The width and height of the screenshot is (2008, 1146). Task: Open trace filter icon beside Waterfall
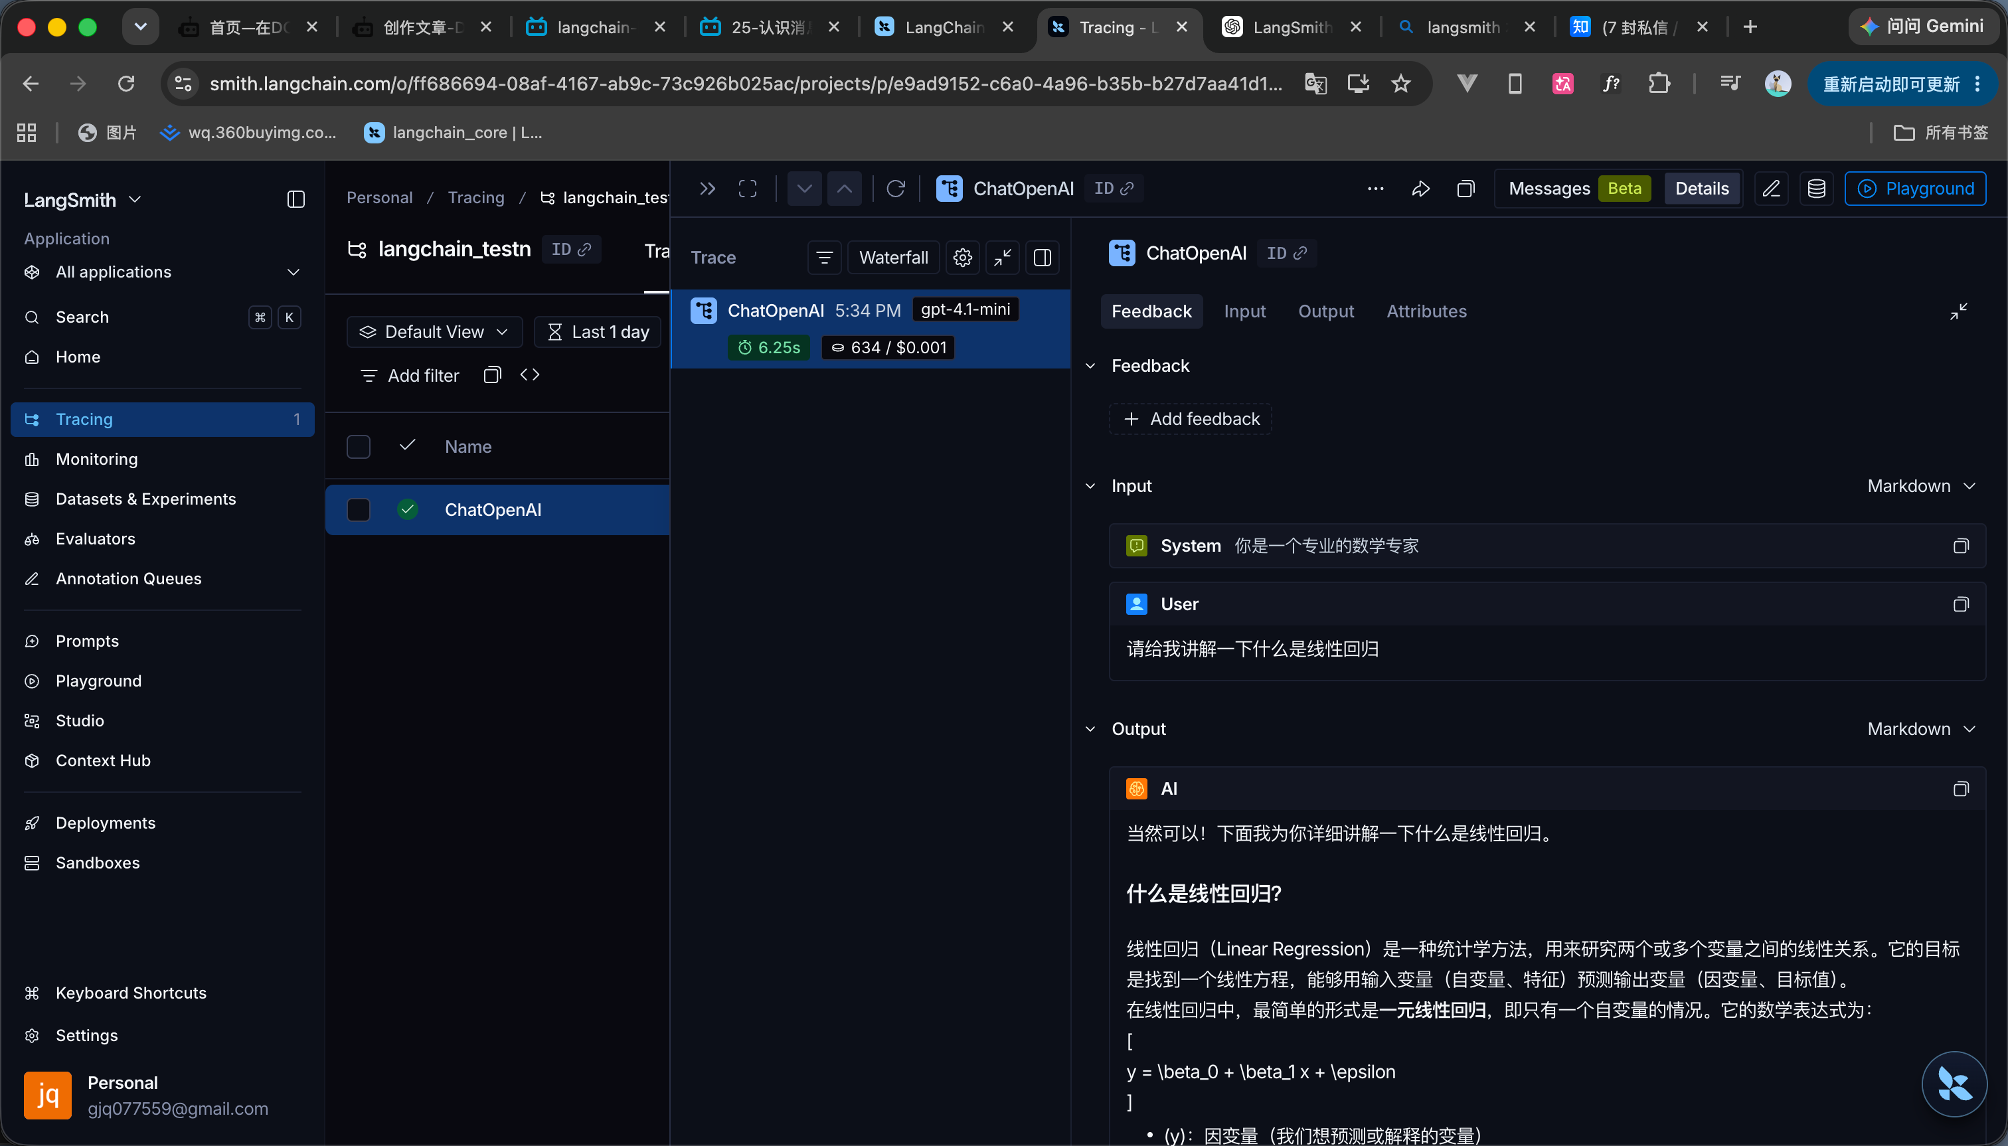pyautogui.click(x=824, y=258)
